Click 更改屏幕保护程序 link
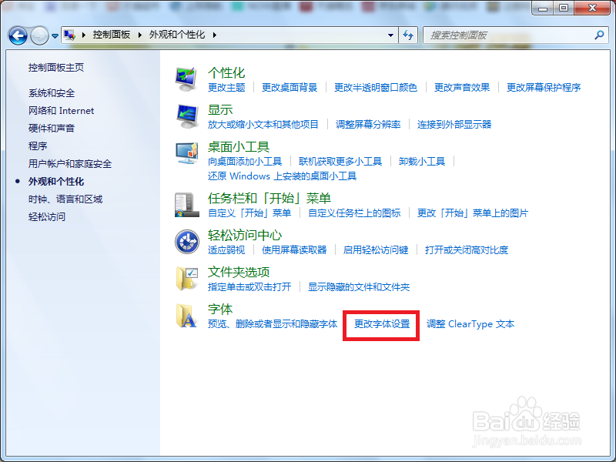The height and width of the screenshot is (462, 616). click(544, 88)
